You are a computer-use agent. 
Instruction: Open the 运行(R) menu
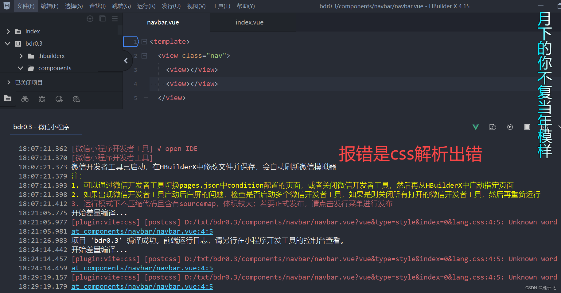[146, 6]
